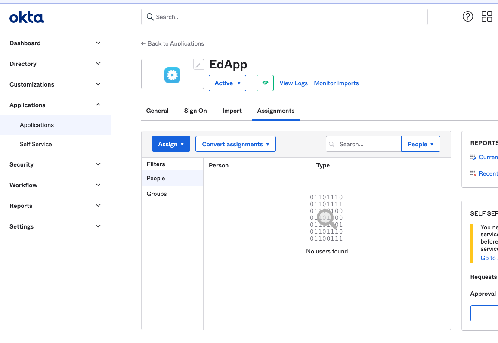498x343 pixels.
Task: Switch to the Sign On tab
Action: click(195, 111)
